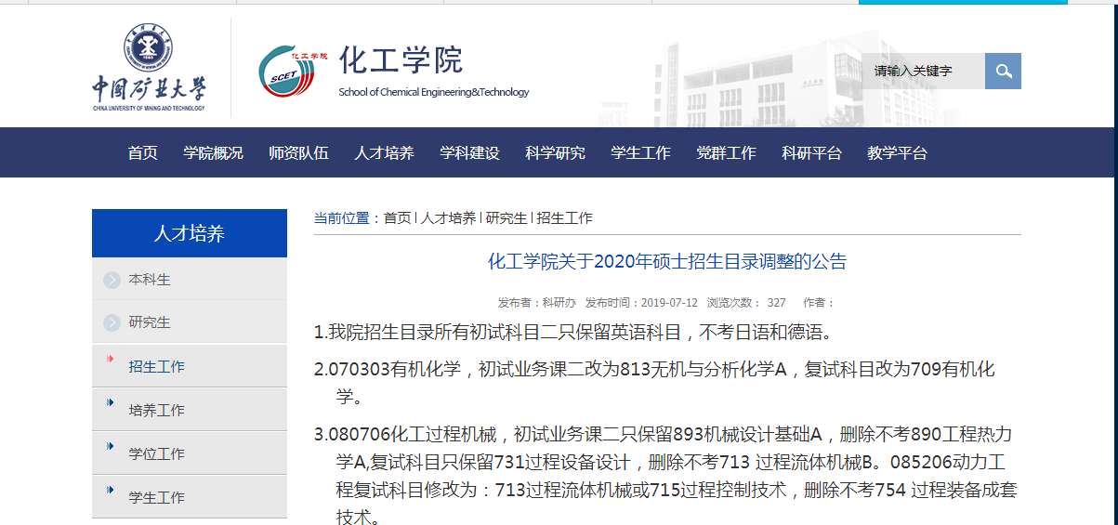Focus the keyword search input field
1118x525 pixels.
pos(923,72)
